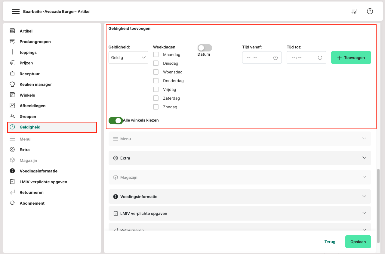385x254 pixels.
Task: Go to Productgroepen in sidebar
Action: (x=35, y=42)
